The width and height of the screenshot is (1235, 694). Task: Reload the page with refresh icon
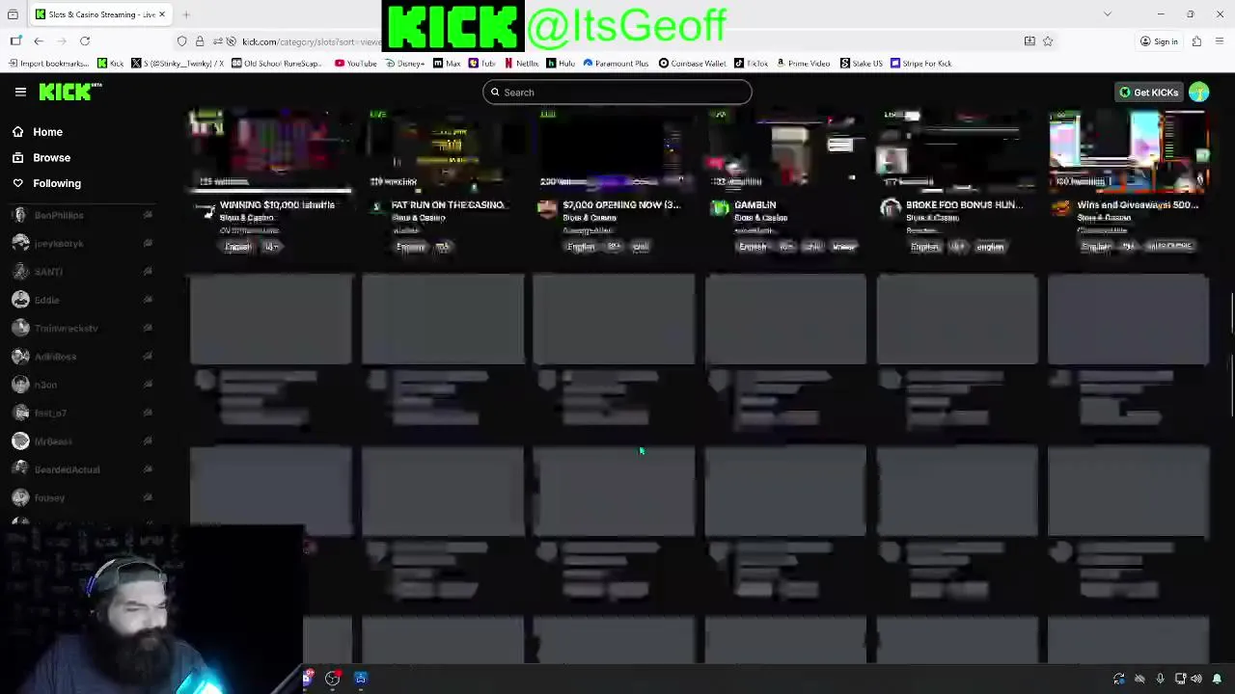pyautogui.click(x=85, y=41)
